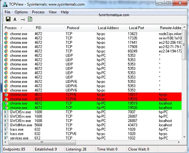Select remote address 'node3.ips.infom' cell
189x153 pixels.
click(x=170, y=34)
